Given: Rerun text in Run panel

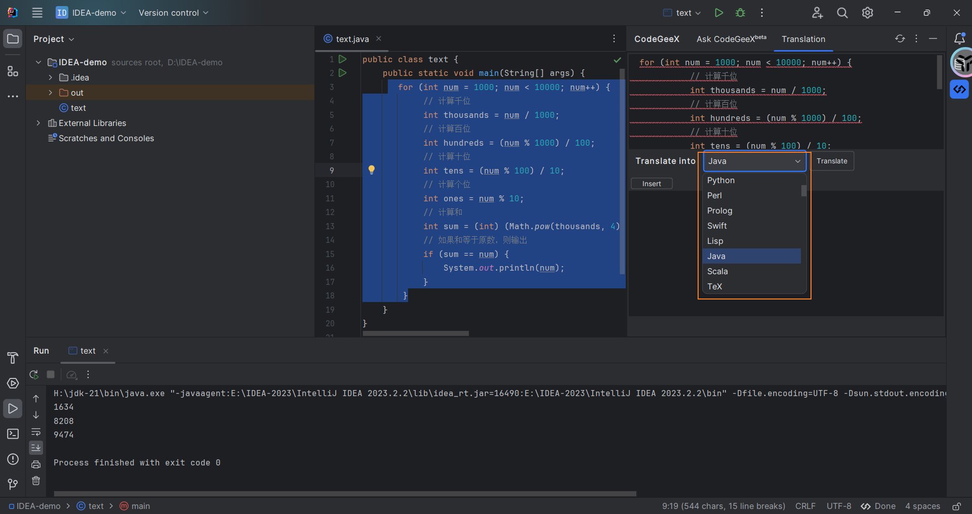Looking at the screenshot, I should coord(34,375).
